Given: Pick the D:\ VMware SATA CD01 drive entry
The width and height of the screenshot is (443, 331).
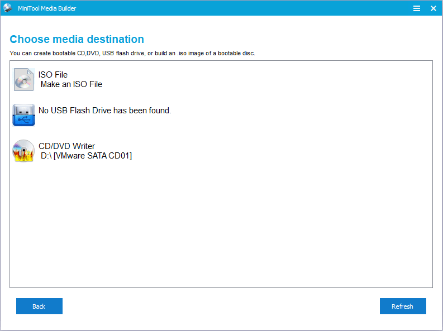Looking at the screenshot, I should [x=86, y=156].
